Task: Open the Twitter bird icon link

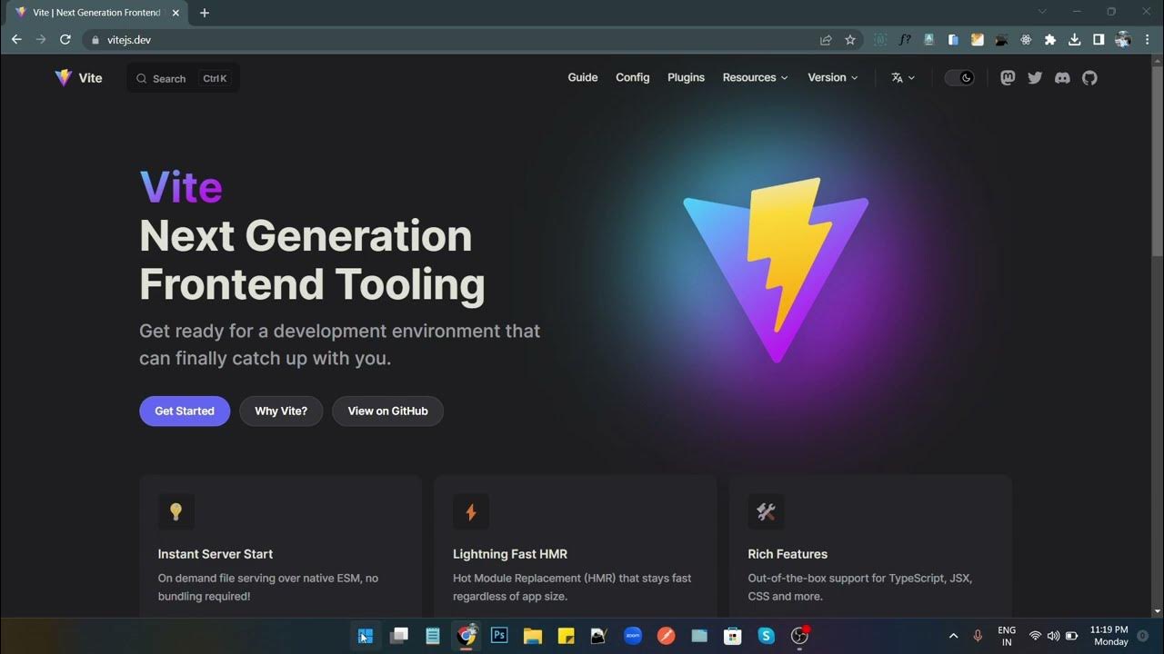Action: point(1035,78)
